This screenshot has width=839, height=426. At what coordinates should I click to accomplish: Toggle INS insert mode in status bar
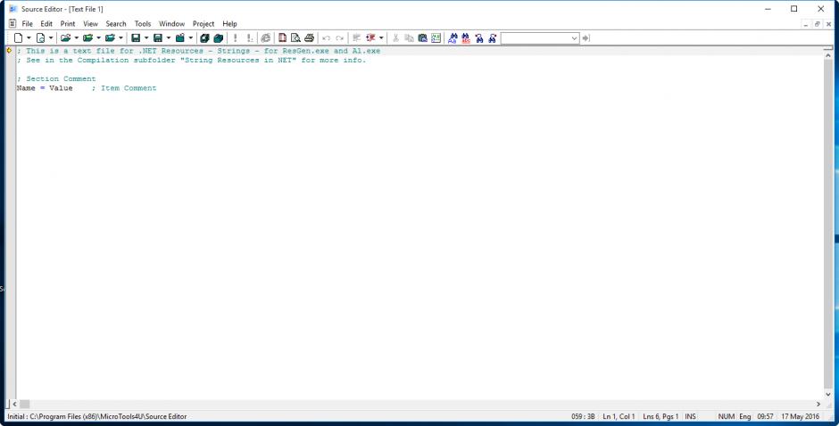[x=691, y=416]
